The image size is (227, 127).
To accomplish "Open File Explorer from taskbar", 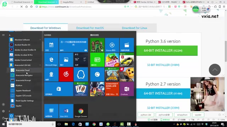I will point(66,124).
